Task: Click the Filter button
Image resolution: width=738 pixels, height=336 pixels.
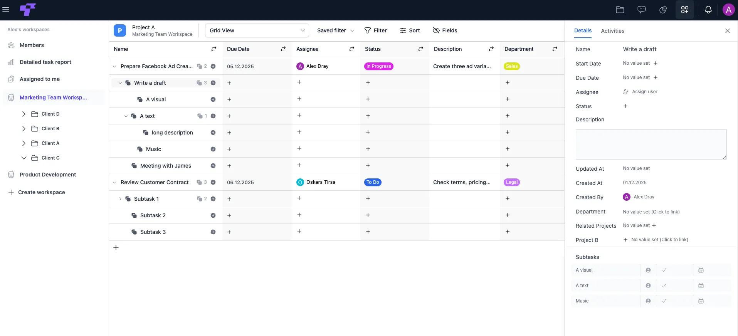Action: coord(375,30)
